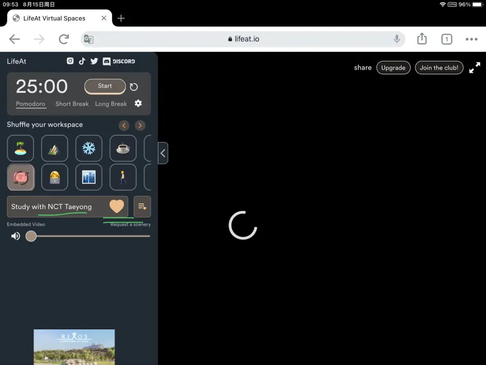Open the browser share sheet

pos(422,39)
